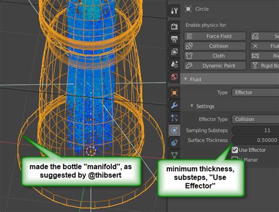Click the Circle object name text
279x212 pixels.
202,9
